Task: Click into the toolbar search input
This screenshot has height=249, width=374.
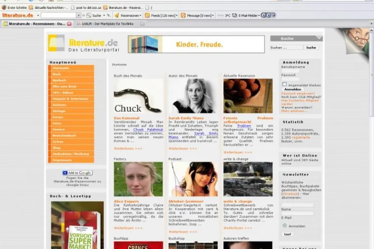Action: pyautogui.click(x=58, y=16)
